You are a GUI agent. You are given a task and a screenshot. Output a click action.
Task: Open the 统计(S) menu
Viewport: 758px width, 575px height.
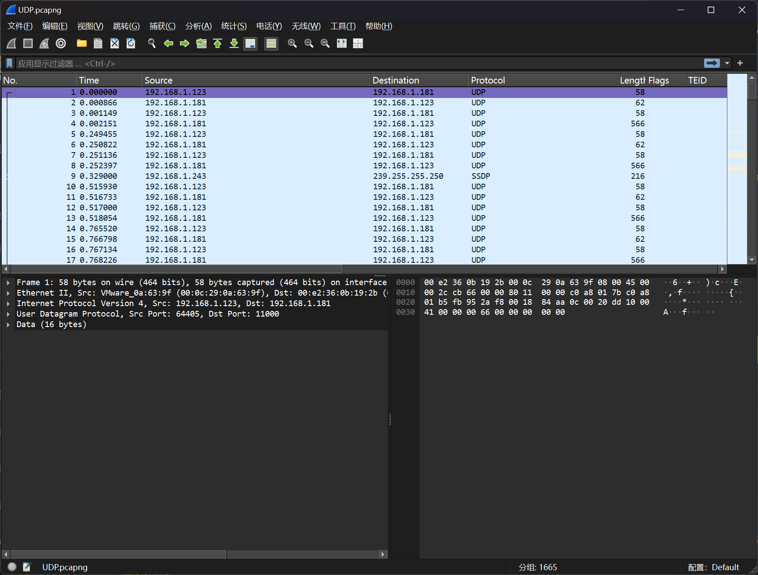coord(234,26)
